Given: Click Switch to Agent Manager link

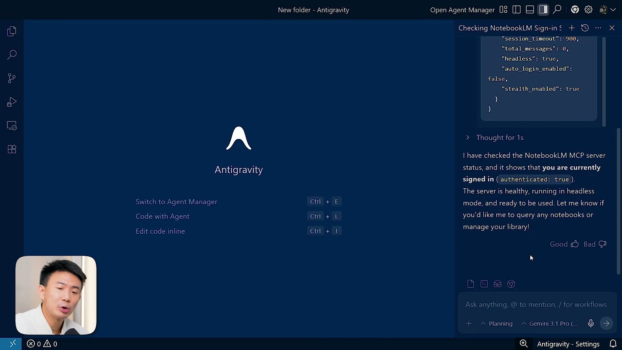Looking at the screenshot, I should tap(176, 202).
